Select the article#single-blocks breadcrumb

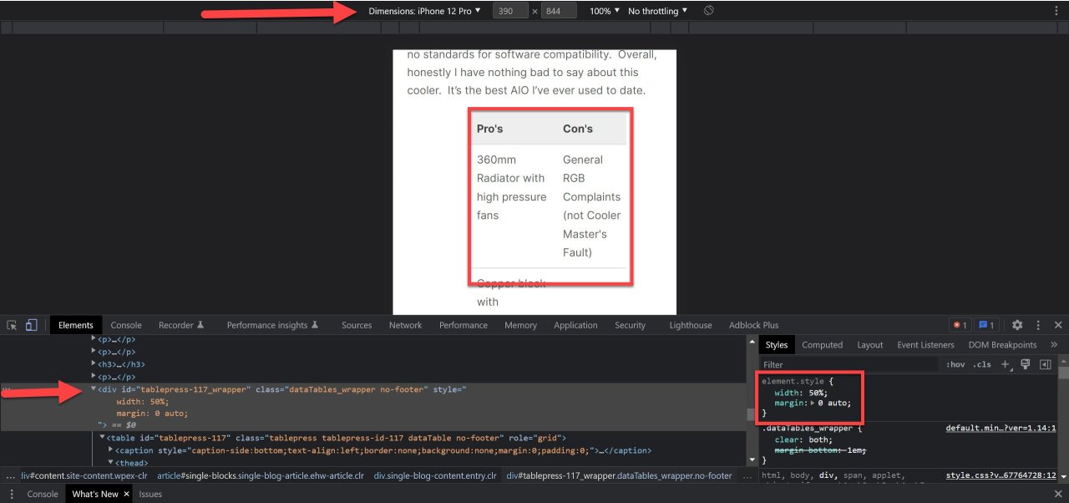(260, 475)
